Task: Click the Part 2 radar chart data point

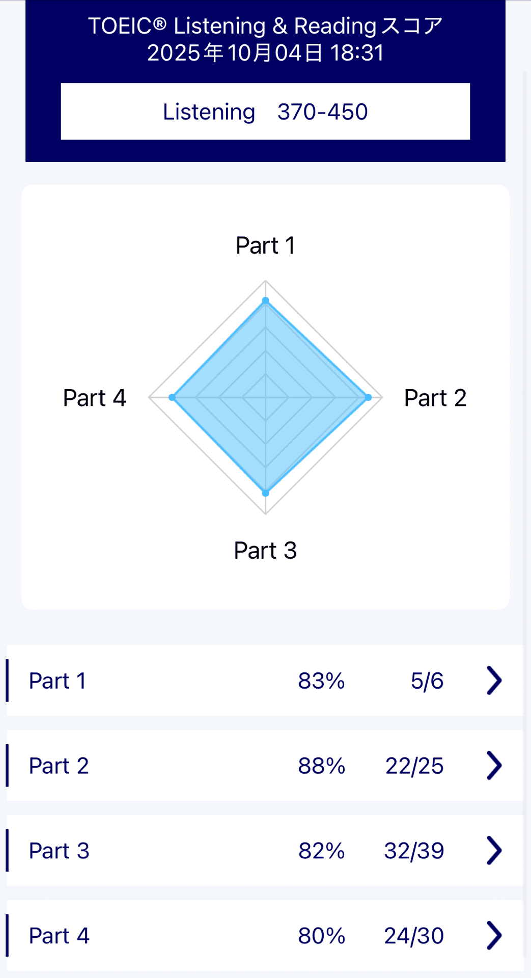Action: coord(368,397)
